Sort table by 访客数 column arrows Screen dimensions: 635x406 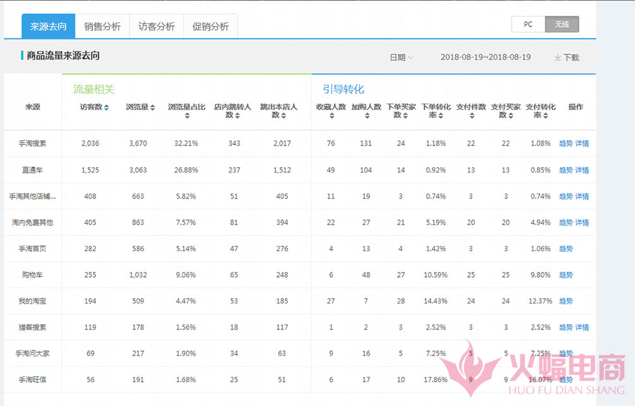(x=106, y=108)
